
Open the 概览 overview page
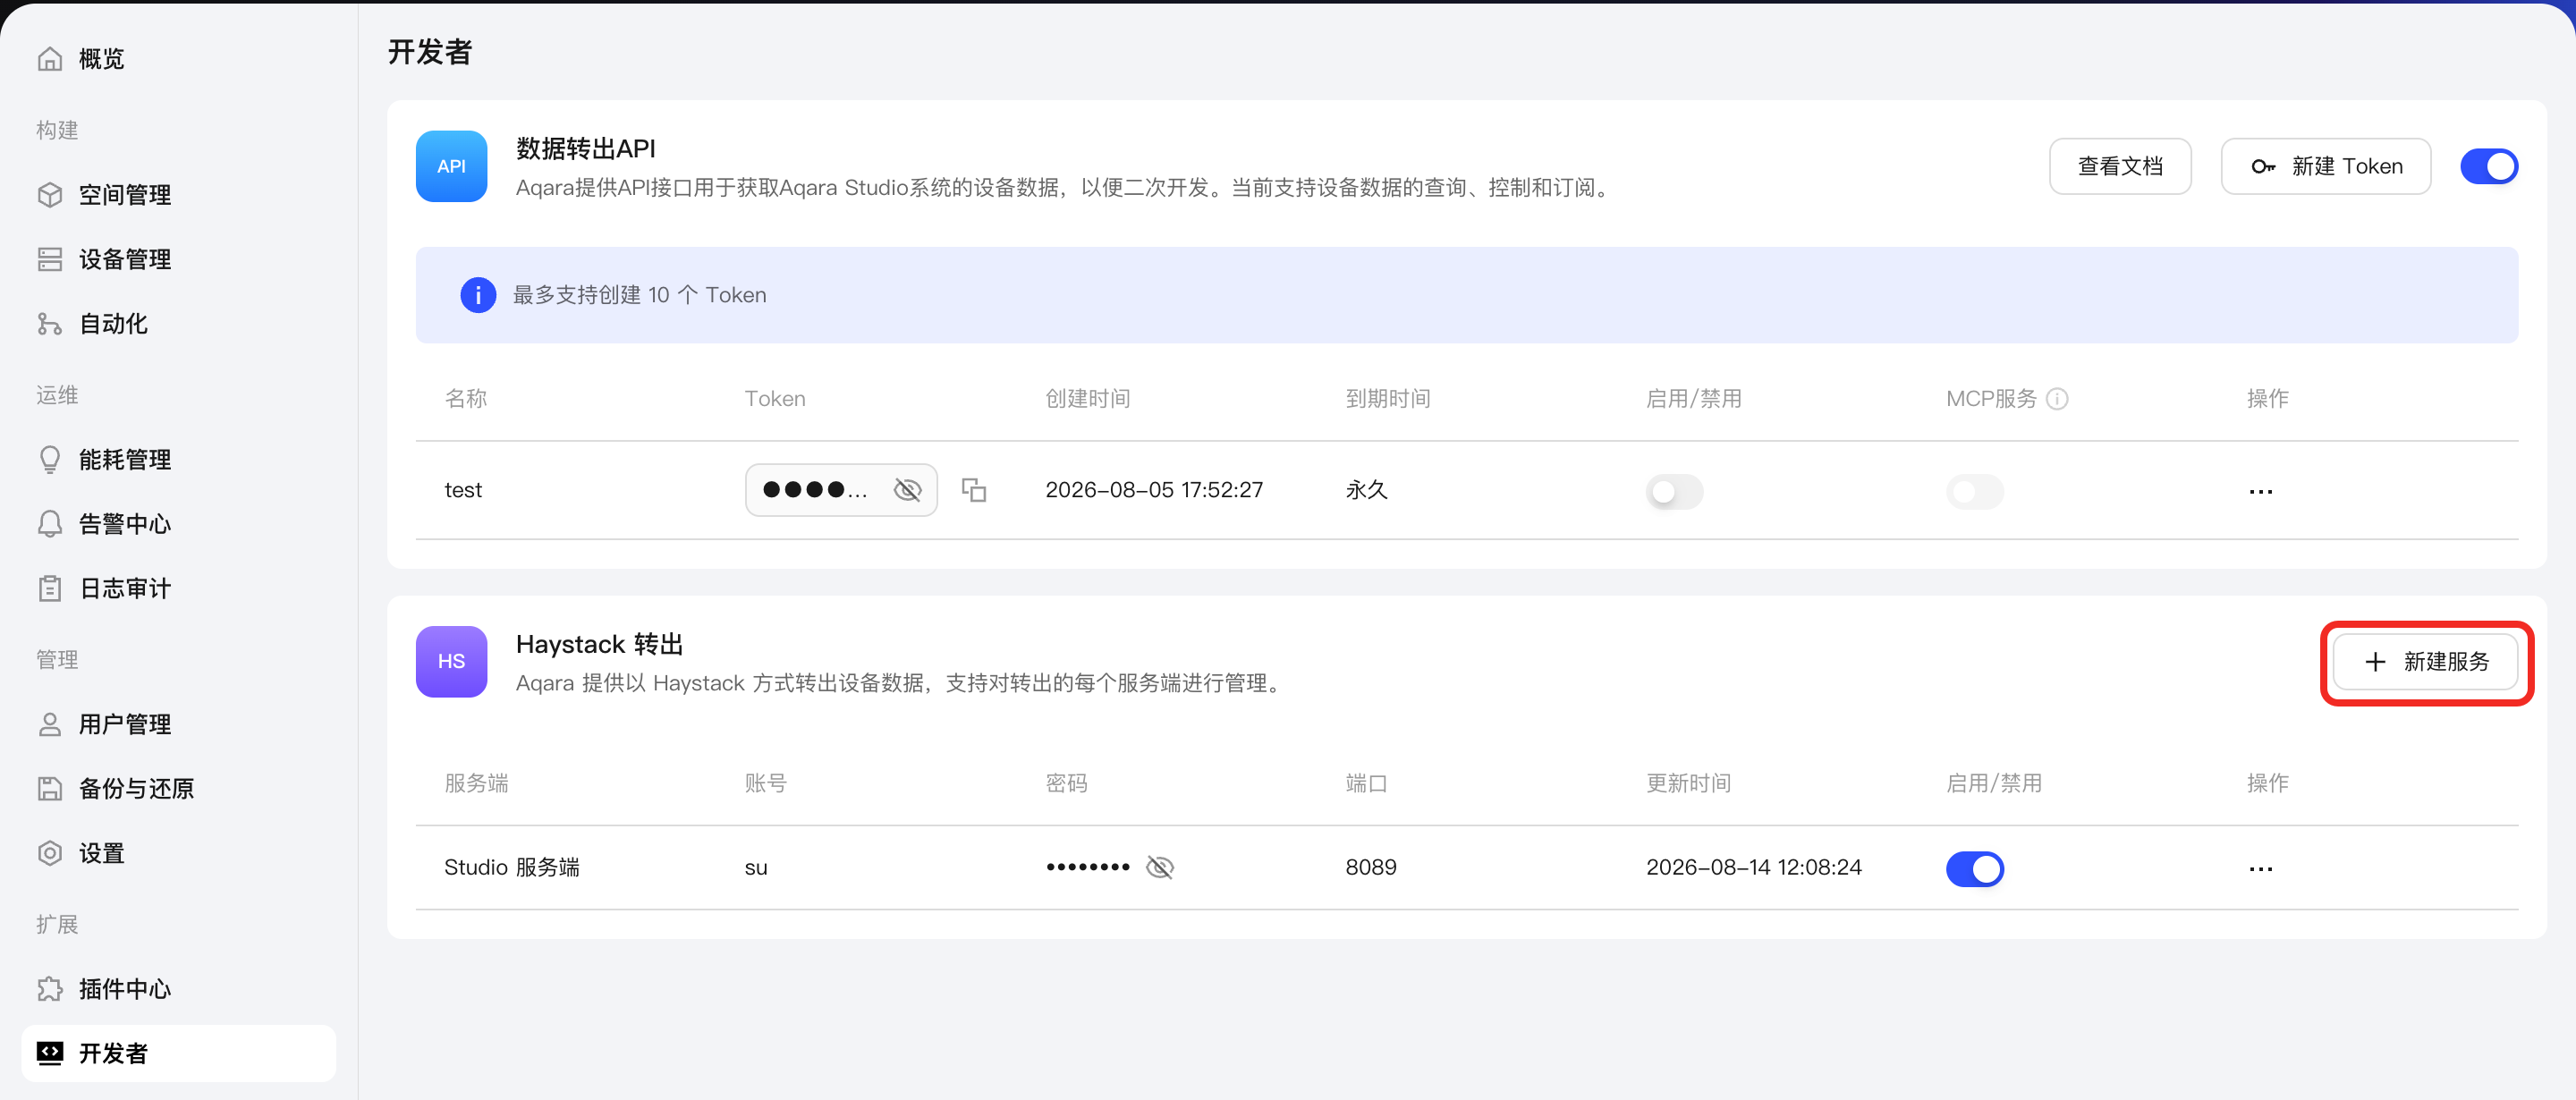click(x=101, y=59)
